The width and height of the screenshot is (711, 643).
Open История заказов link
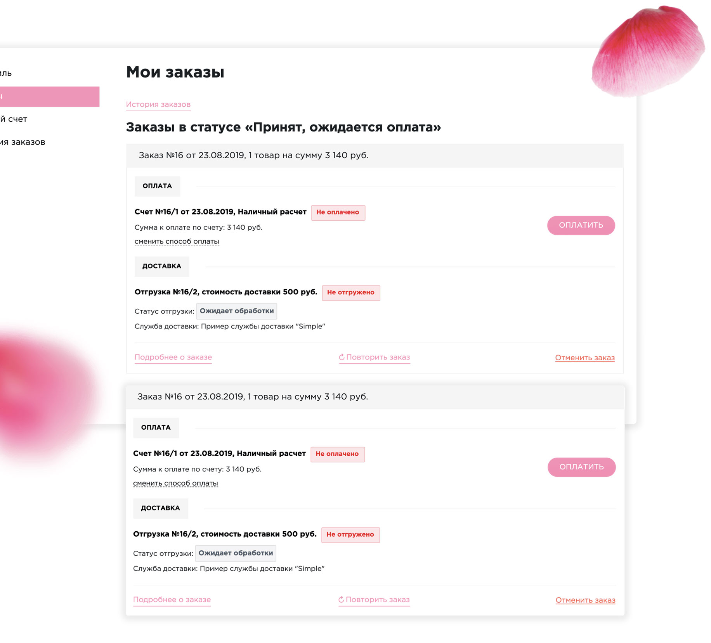click(158, 104)
